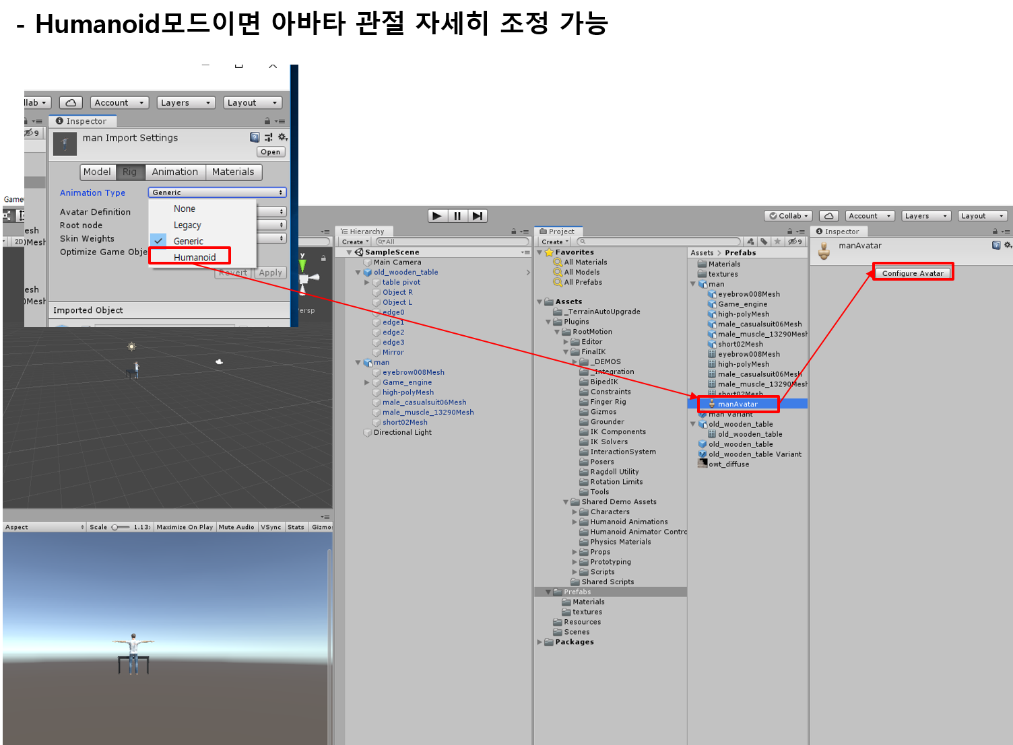Start Play mode with the play button

click(x=437, y=216)
